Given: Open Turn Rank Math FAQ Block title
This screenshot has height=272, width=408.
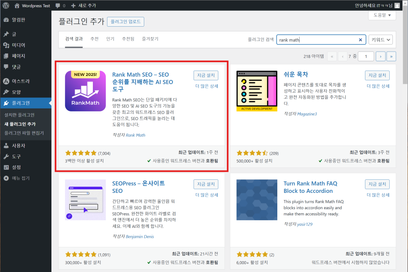Looking at the screenshot, I should (310, 187).
